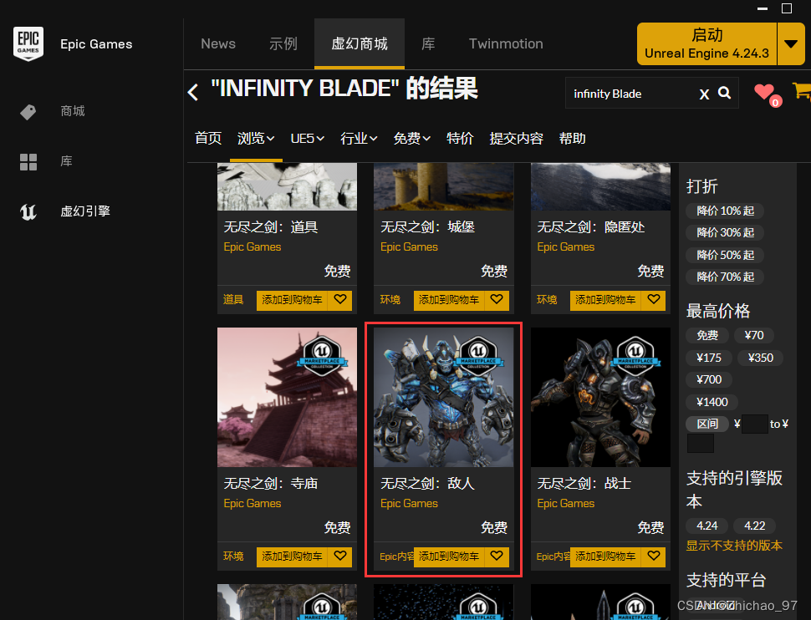Viewport: 811px width, 620px height.
Task: Open the 商城 store tag icon in sidebar
Action: 28,112
